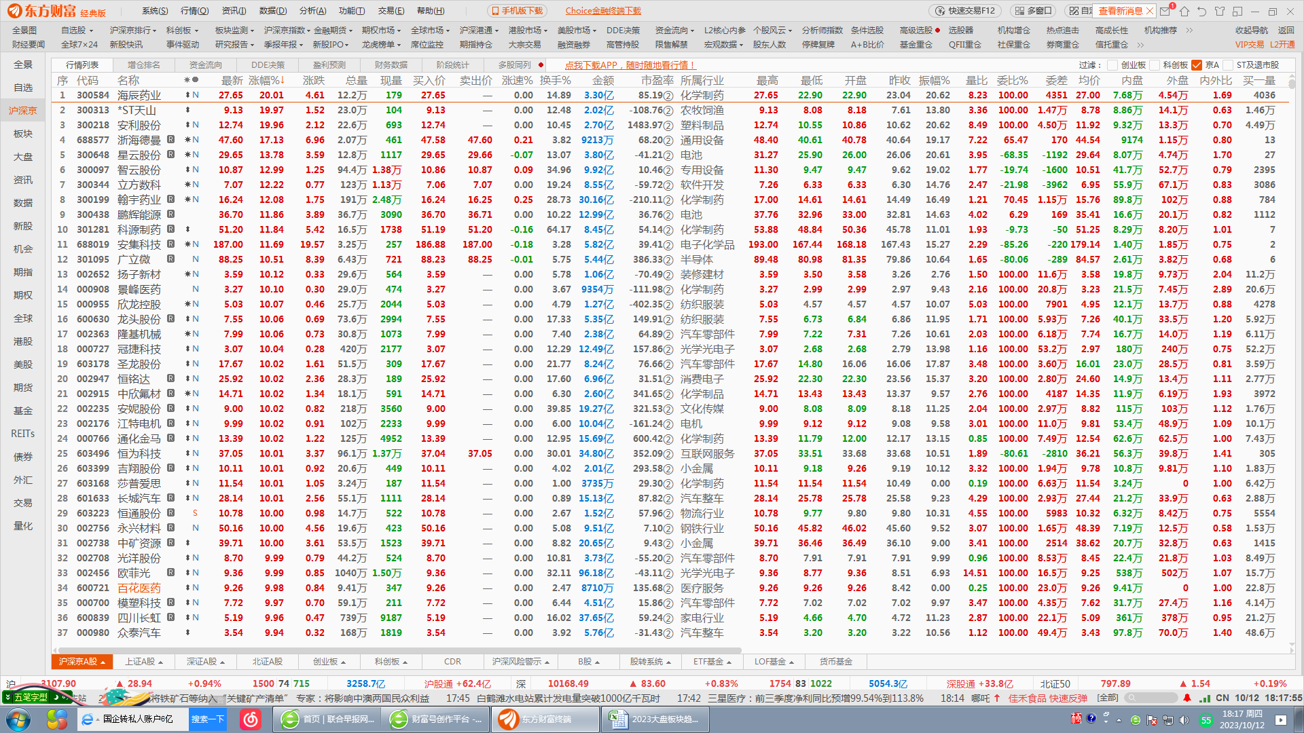1304x733 pixels.
Task: Open the skin shirt icon
Action: (1220, 11)
